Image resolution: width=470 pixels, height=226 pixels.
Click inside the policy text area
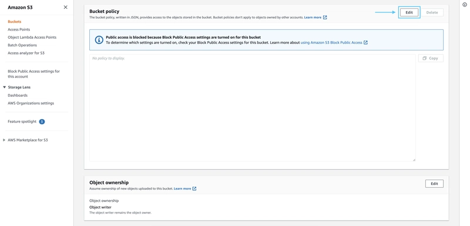pos(253,108)
